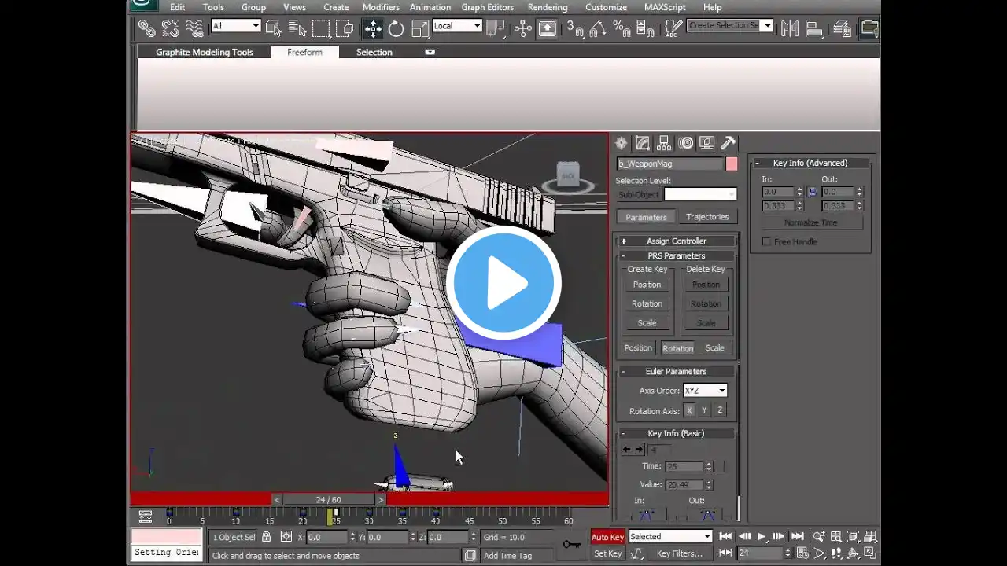The height and width of the screenshot is (566, 1007).
Task: Open the Axis Order dropdown
Action: [705, 391]
